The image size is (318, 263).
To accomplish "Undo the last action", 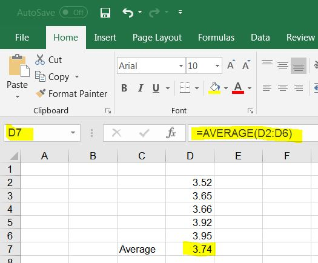I will [128, 13].
